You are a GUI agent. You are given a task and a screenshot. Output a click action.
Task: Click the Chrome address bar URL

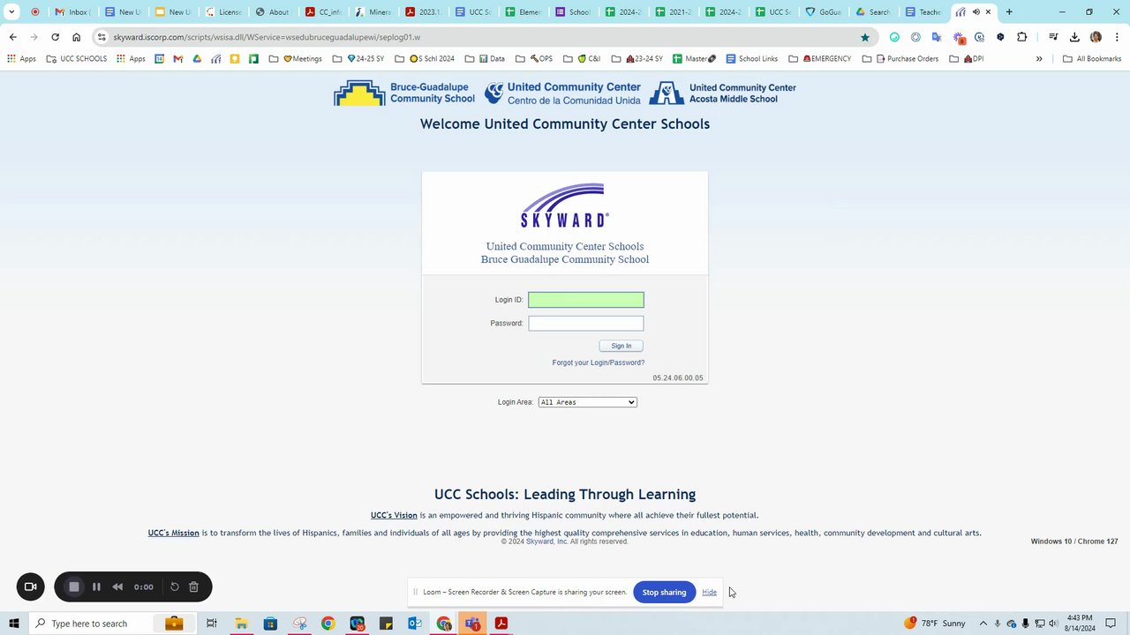267,37
